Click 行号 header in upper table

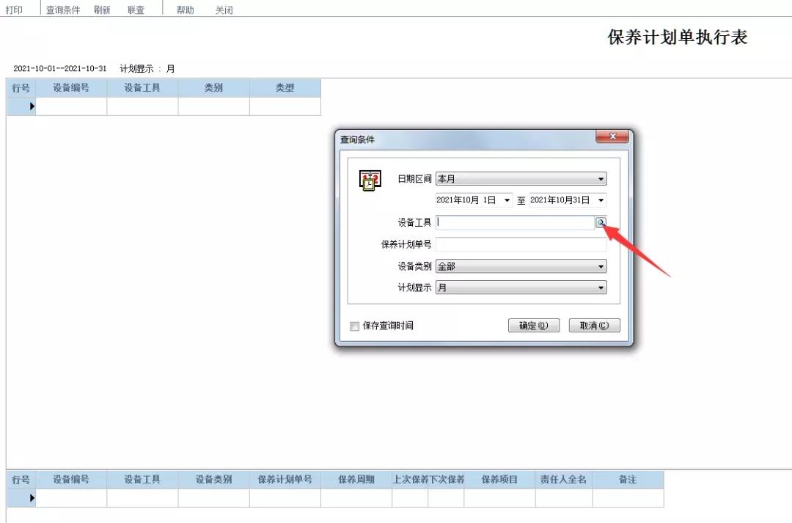coord(21,88)
